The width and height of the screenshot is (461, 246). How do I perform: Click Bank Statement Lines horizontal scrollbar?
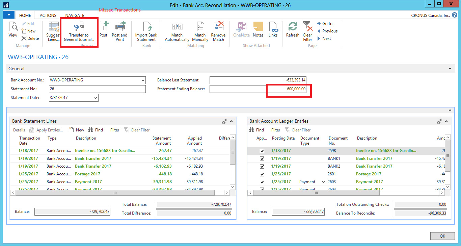[115, 193]
